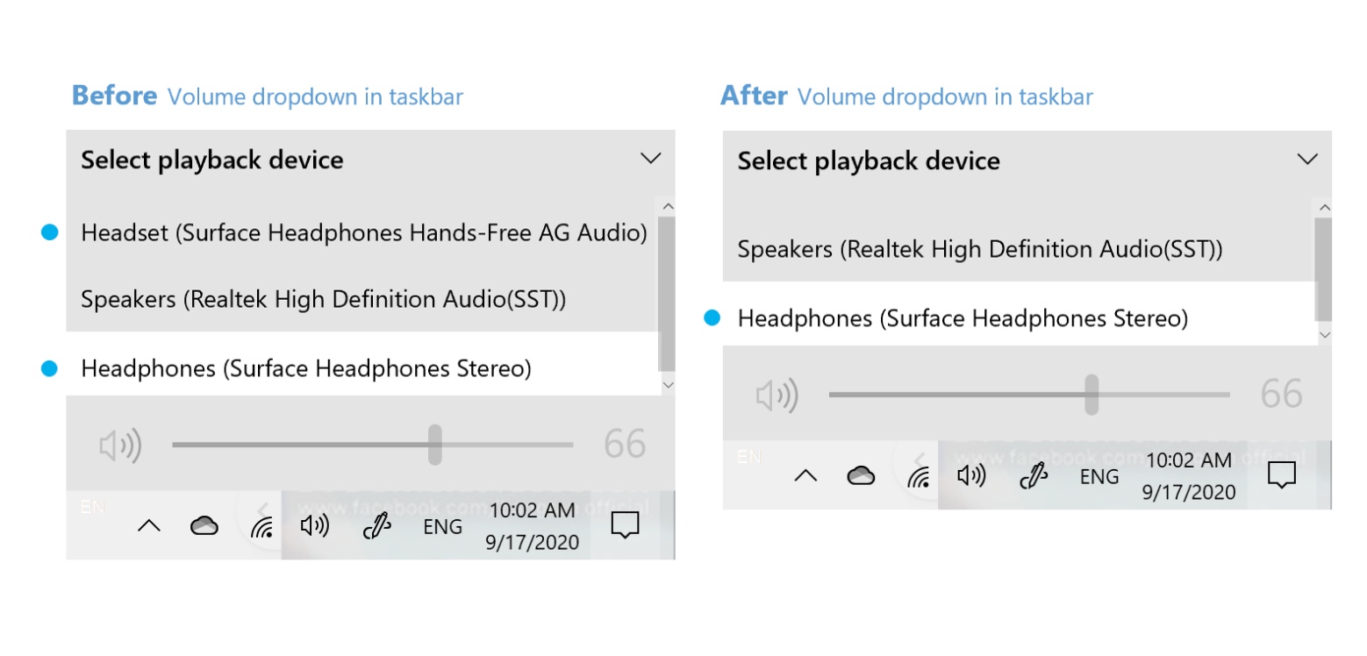Click scrollbar down arrow in After device list
This screenshot has width=1367, height=656.
1325,335
